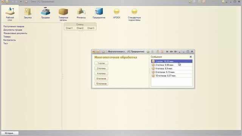
Task: Open the Товары list link
Action: (x=7, y=37)
